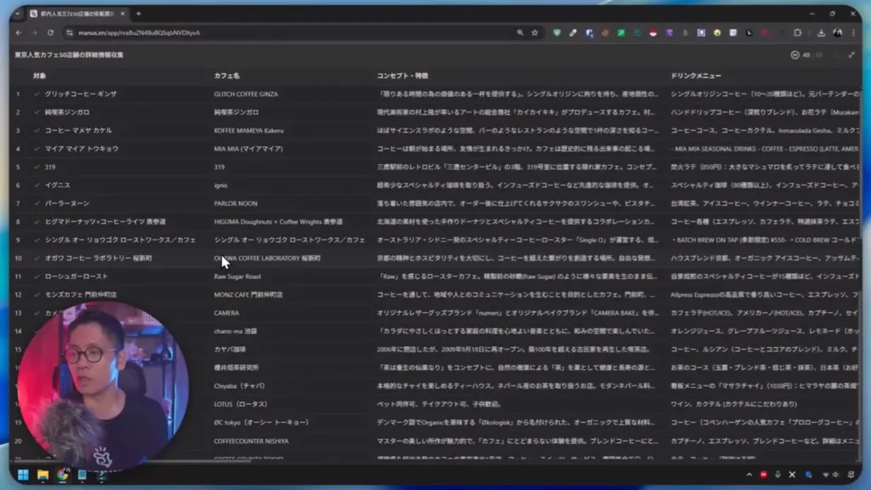The width and height of the screenshot is (871, 490).
Task: Close the current browser tab
Action: coord(122,14)
